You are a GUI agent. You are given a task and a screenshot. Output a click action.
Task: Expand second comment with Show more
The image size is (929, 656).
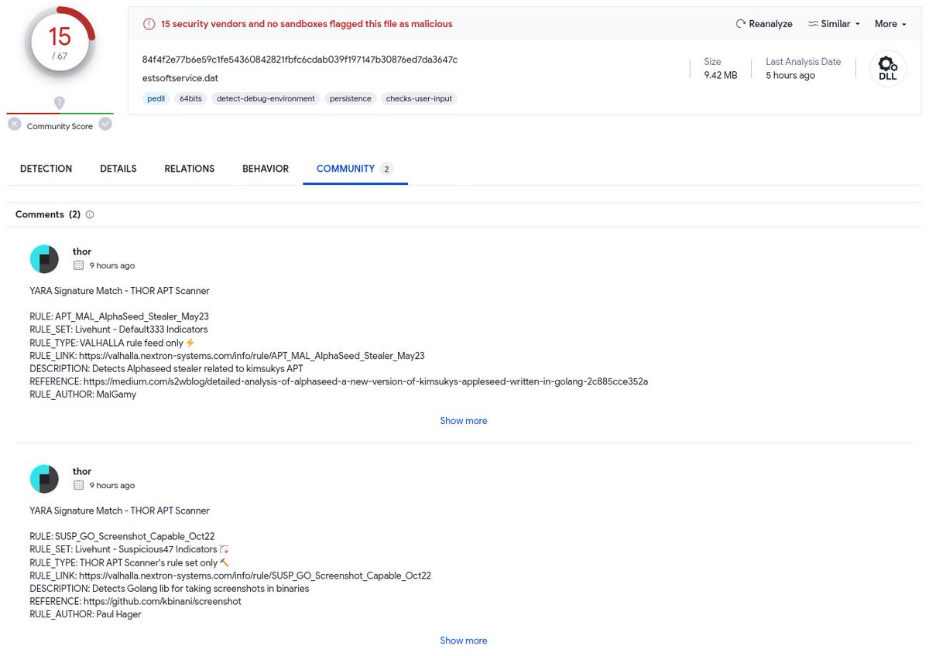pyautogui.click(x=464, y=641)
